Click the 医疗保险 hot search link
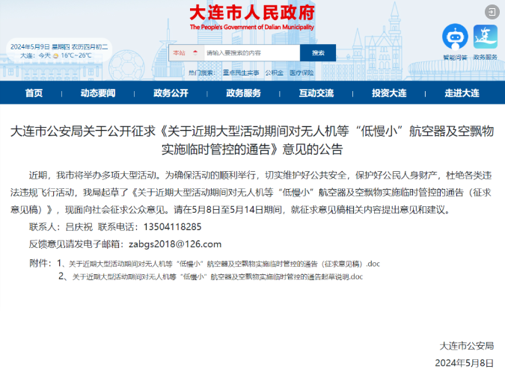Viewport: 505px width, 372px height. (x=302, y=73)
